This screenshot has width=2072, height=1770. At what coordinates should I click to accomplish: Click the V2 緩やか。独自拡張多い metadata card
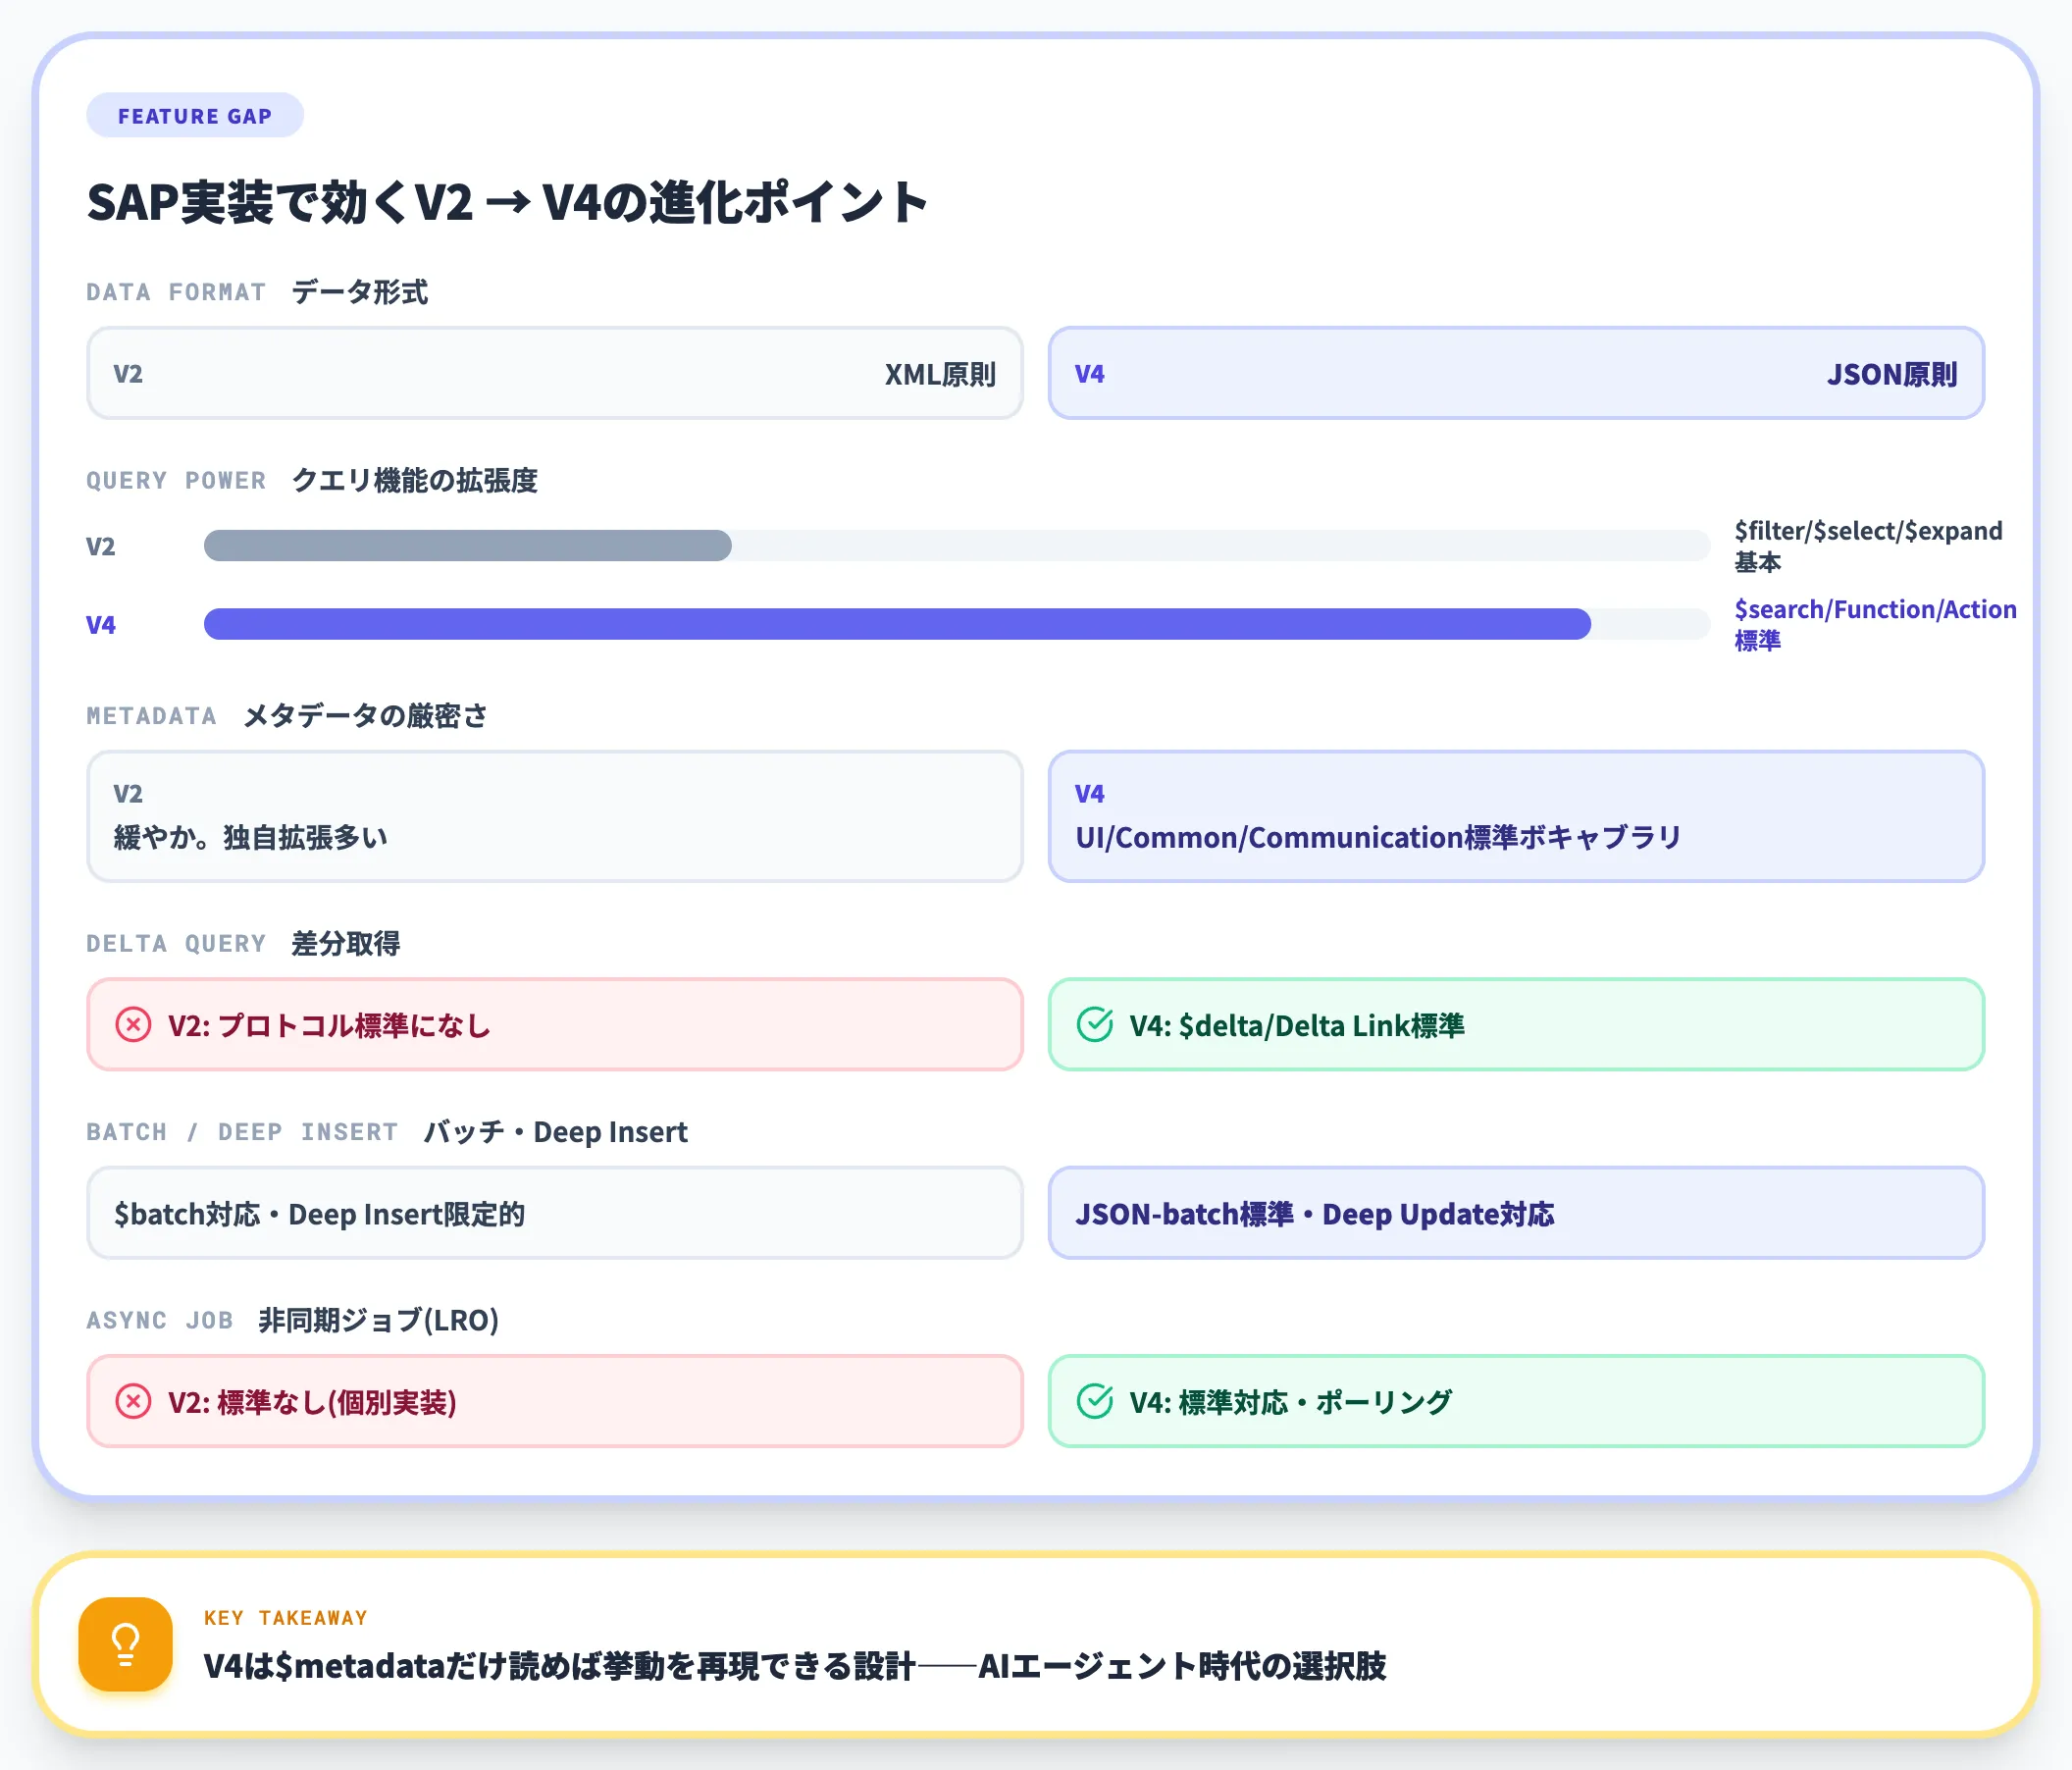[x=555, y=816]
